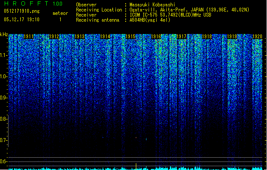267x170 pixels.
Task: Click the 0.8 frequency axis label
Action: [x=4, y=119]
